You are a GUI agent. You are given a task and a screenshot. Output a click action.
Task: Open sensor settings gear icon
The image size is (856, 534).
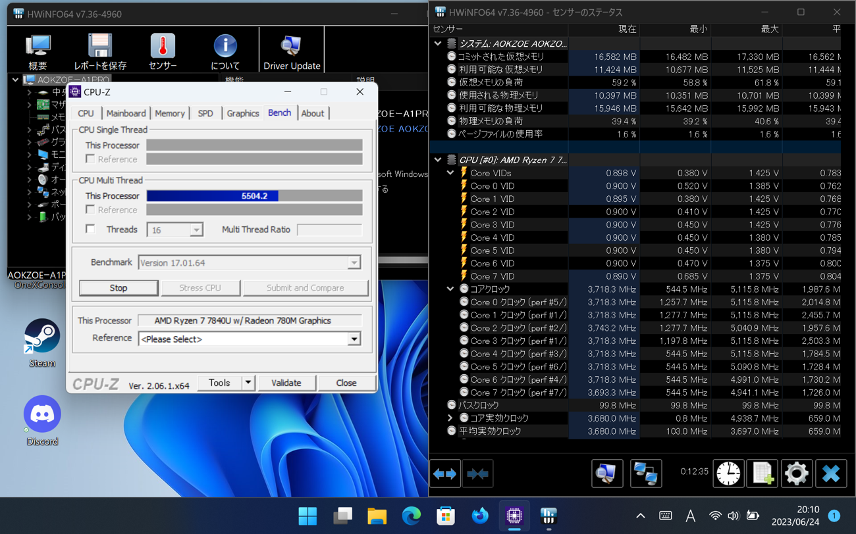796,473
